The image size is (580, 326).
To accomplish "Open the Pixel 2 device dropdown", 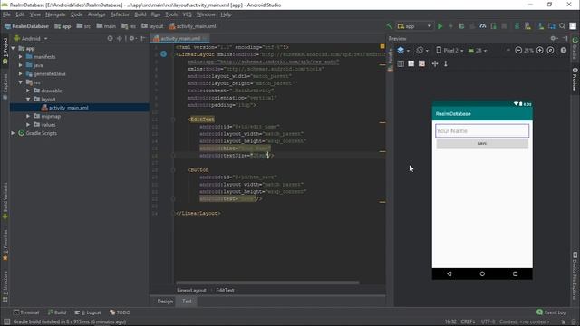I will [x=449, y=51].
